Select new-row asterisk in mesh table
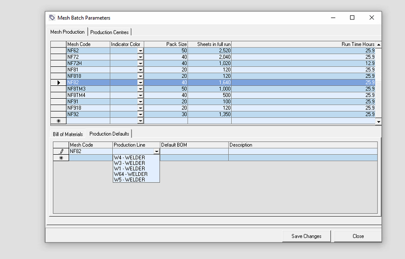This screenshot has width=405, height=259. tap(58, 121)
